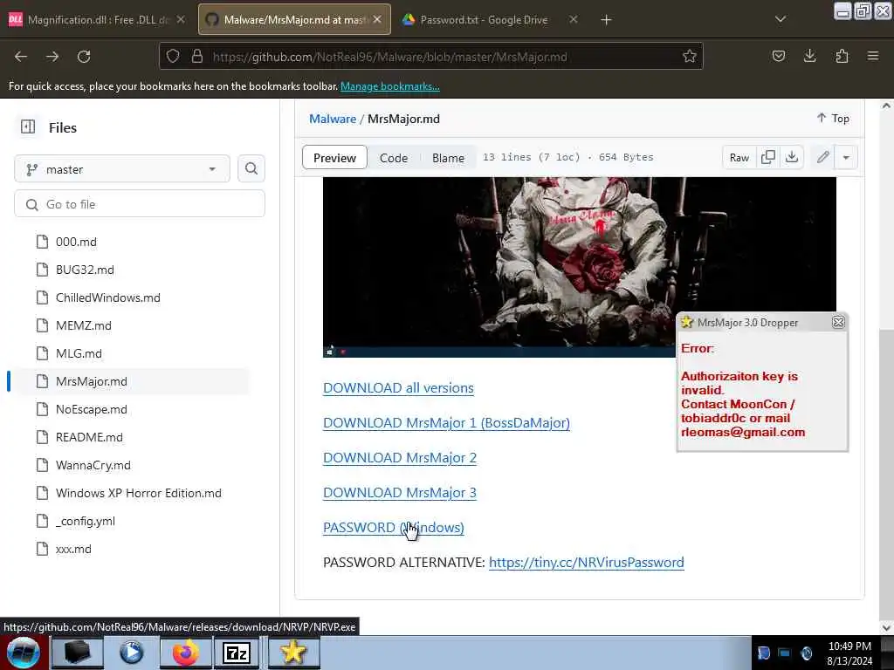Image resolution: width=894 pixels, height=670 pixels.
Task: Open DOWNLOAD MrsMajor 3 link
Action: [400, 492]
